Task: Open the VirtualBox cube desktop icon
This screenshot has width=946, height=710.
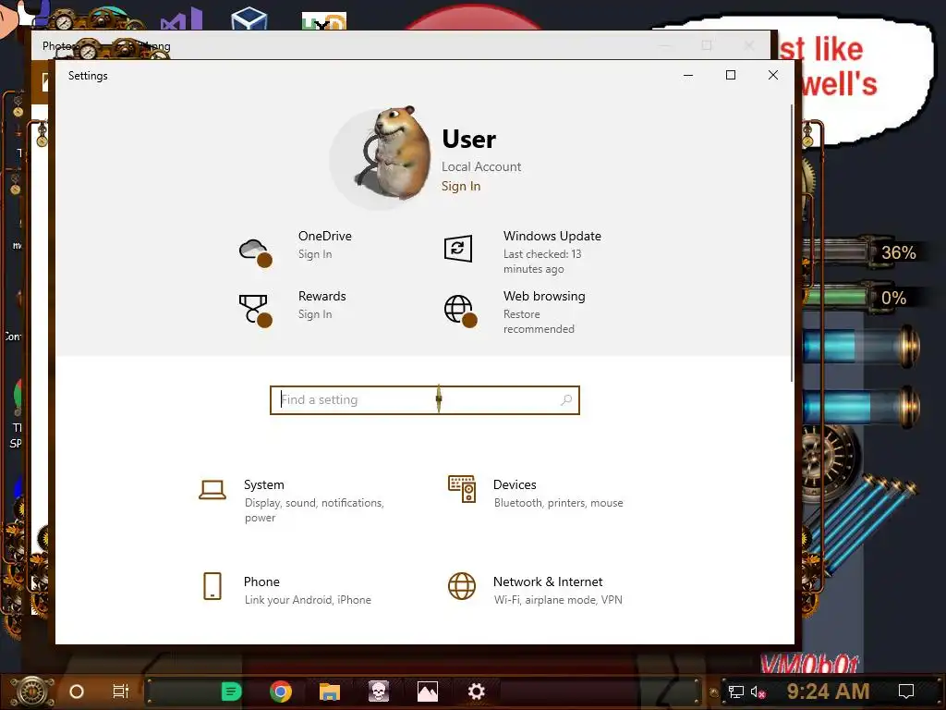Action: click(249, 18)
